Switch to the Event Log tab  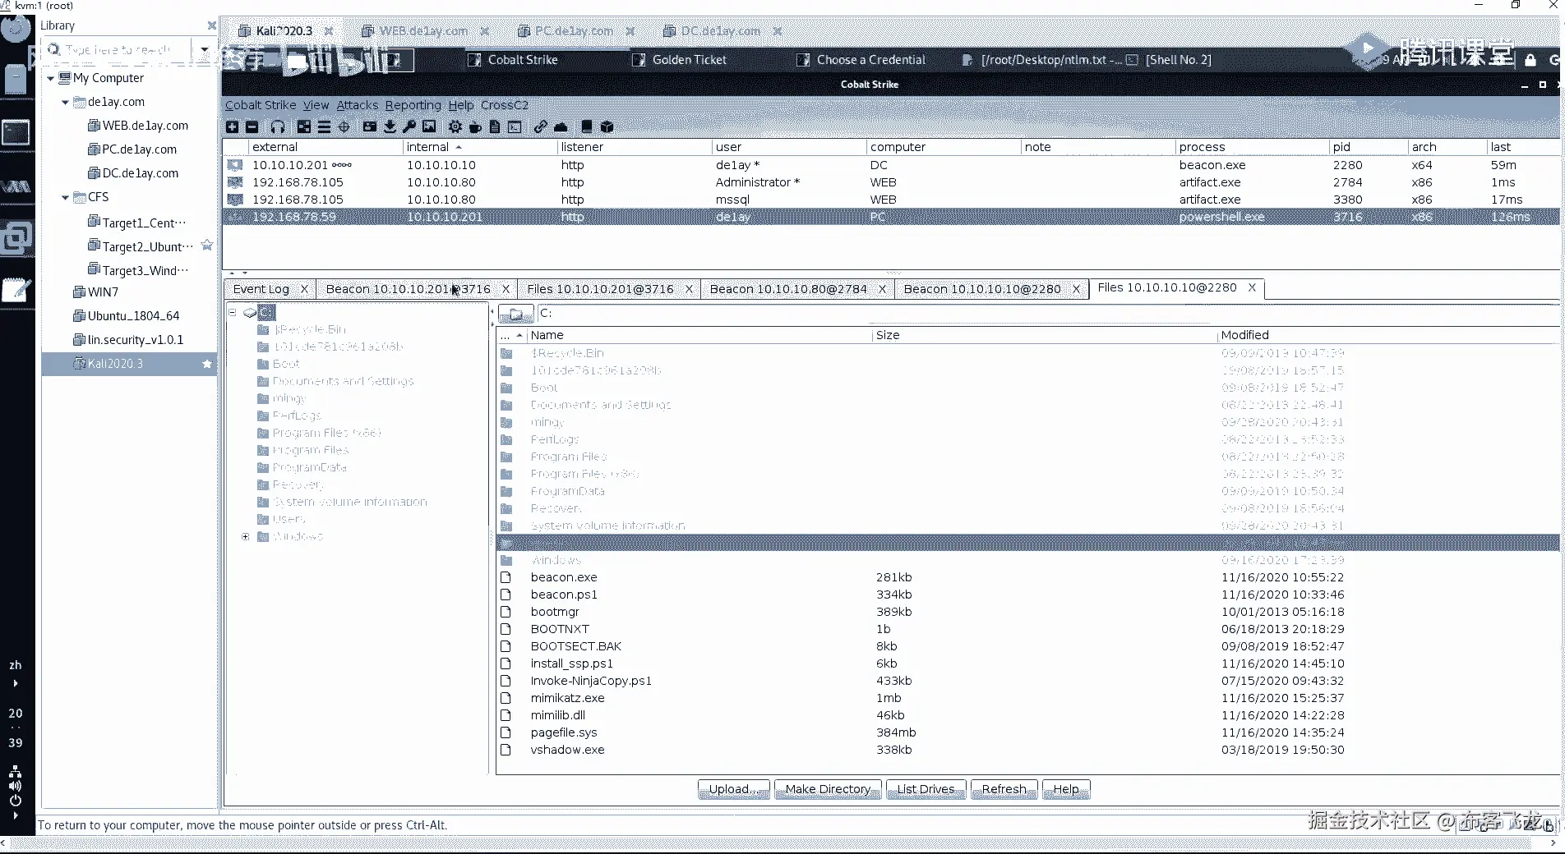coord(270,289)
